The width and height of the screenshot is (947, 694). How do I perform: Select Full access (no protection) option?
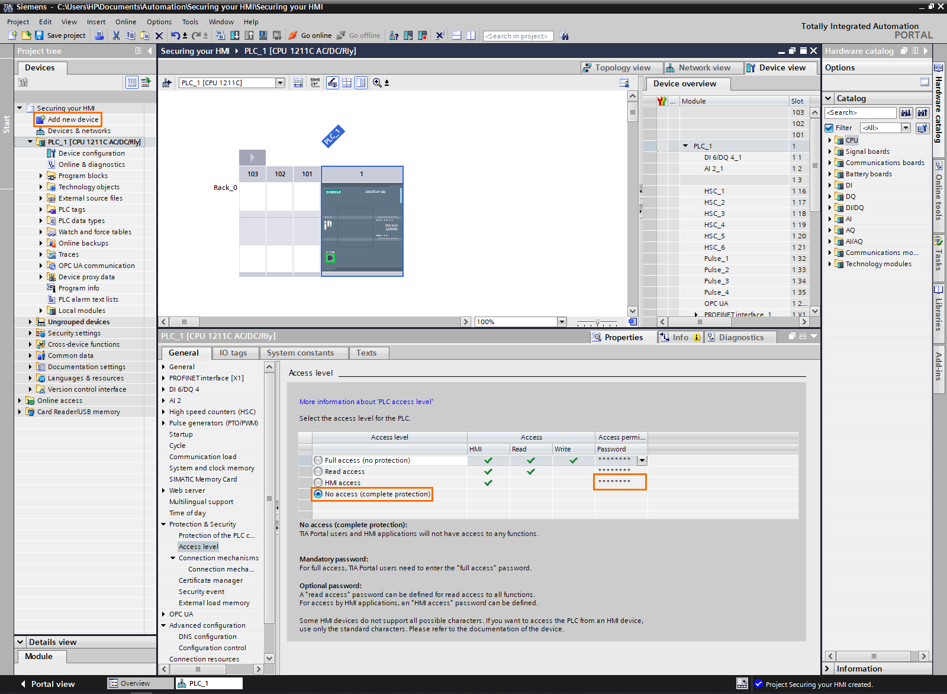tap(318, 460)
